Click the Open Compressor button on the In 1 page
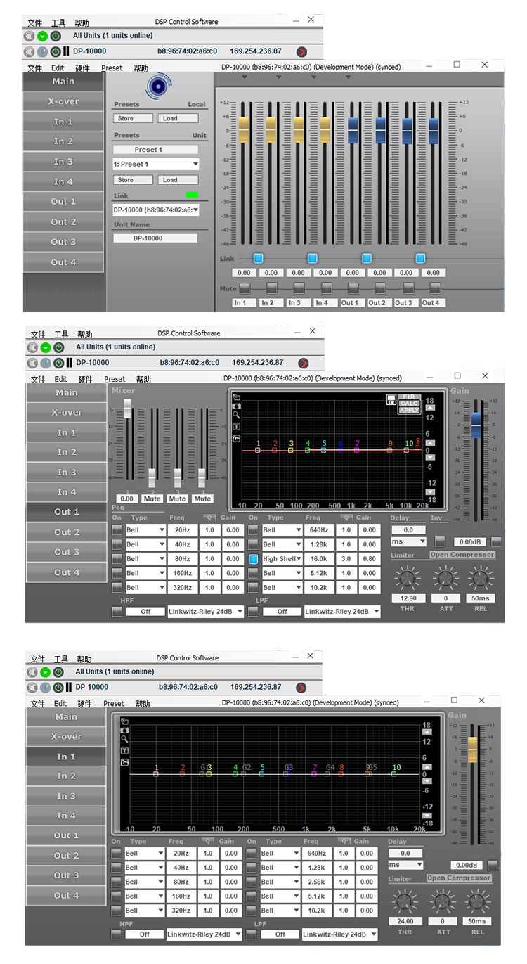Image resolution: width=527 pixels, height=964 pixels. (x=459, y=878)
